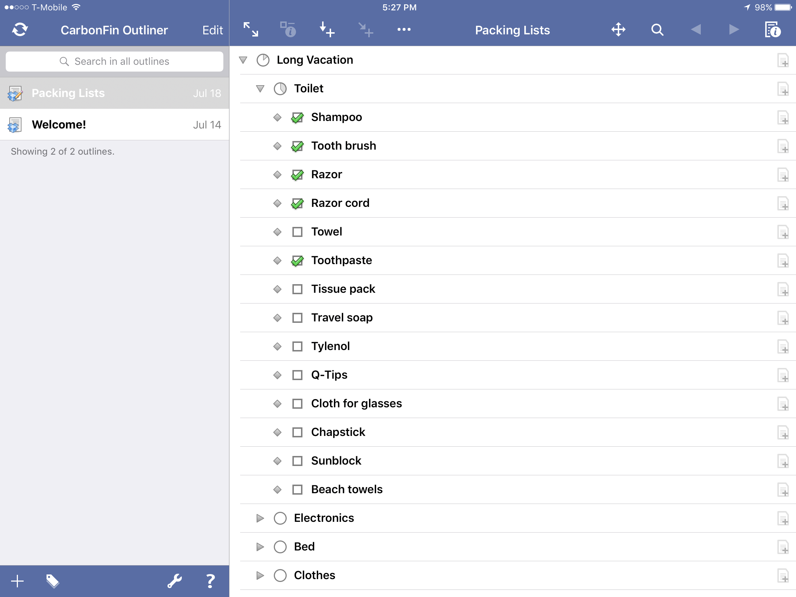
Task: Select the Packing Lists outline
Action: tap(115, 93)
